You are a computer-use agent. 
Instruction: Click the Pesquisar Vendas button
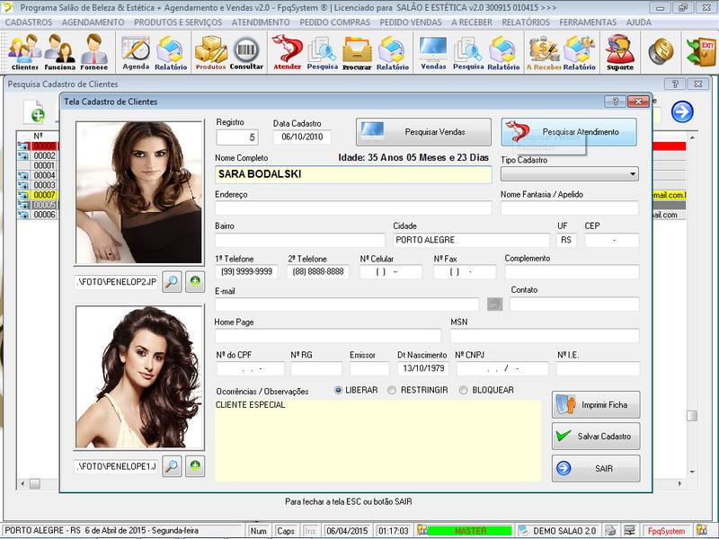coord(423,132)
